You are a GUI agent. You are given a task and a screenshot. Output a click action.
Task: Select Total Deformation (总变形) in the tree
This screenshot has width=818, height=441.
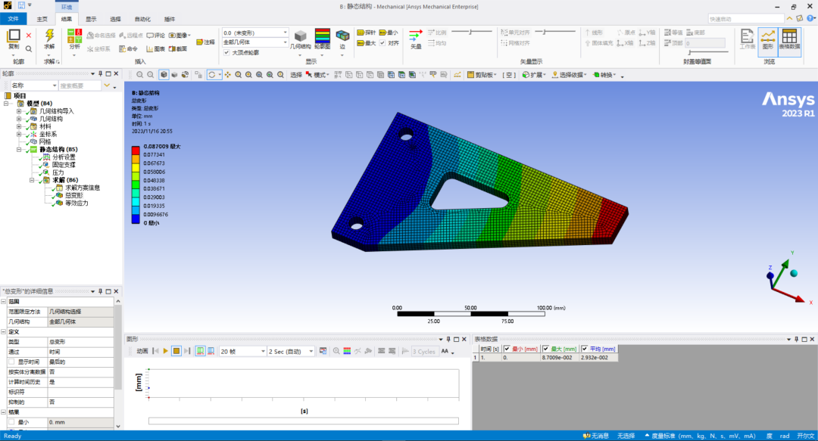click(x=73, y=195)
